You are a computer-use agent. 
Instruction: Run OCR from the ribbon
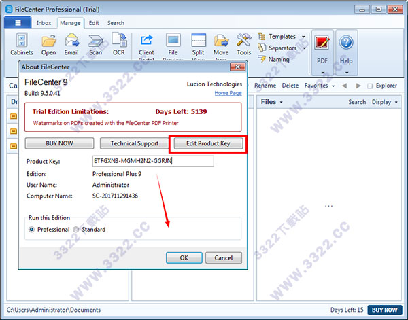pos(119,44)
